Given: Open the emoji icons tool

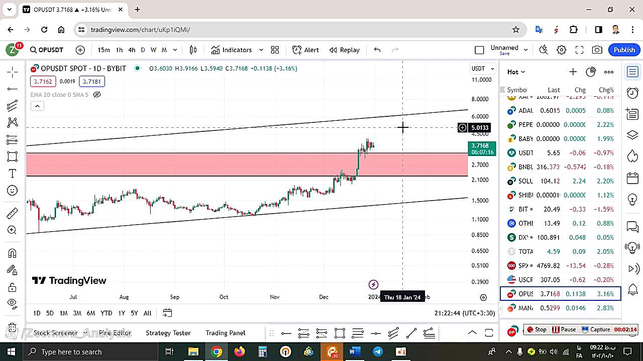Looking at the screenshot, I should 13,191.
